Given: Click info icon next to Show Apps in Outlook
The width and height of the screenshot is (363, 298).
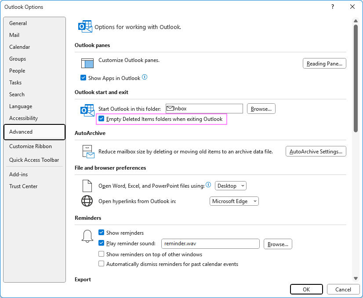Looking at the screenshot, I should pyautogui.click(x=145, y=77).
